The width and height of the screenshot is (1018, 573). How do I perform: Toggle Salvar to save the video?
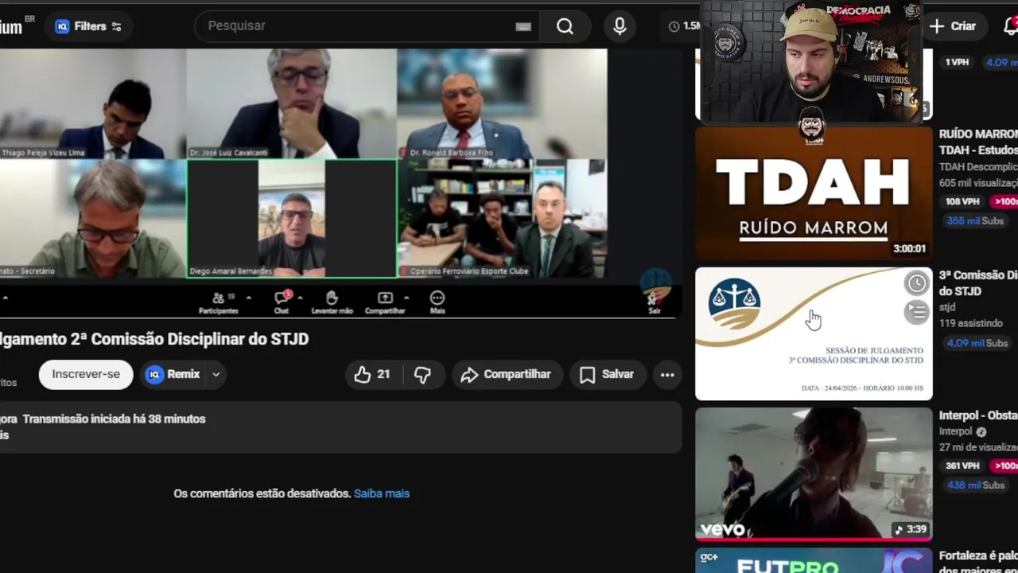coord(608,374)
